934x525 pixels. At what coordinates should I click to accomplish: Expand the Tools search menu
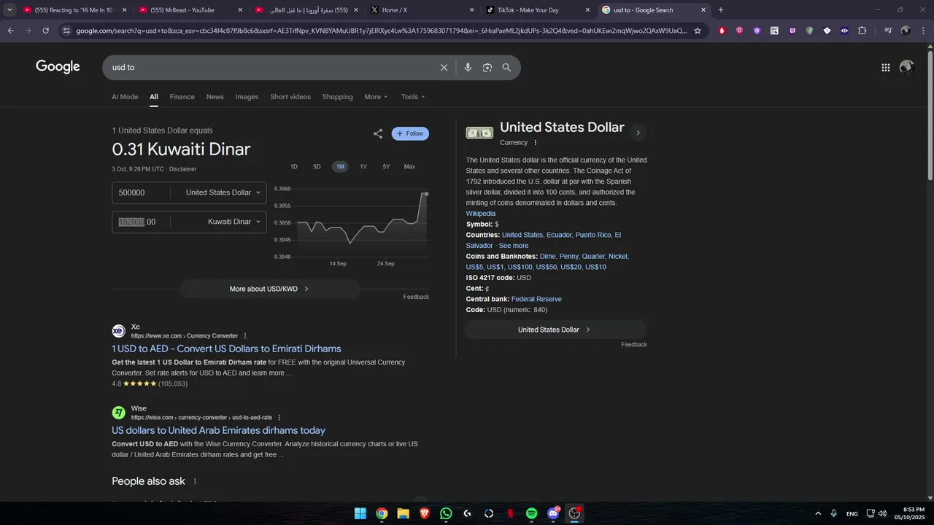413,97
